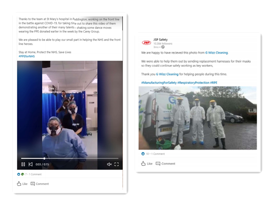This screenshot has width=272, height=204.
Task: Click "Stay at Home, Protect the NHS" text
Action: 38,52
